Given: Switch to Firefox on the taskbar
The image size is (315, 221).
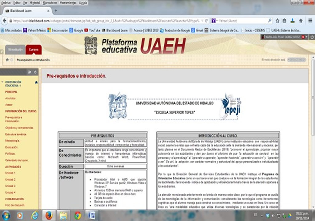Looking at the screenshot, I should [x=49, y=215].
